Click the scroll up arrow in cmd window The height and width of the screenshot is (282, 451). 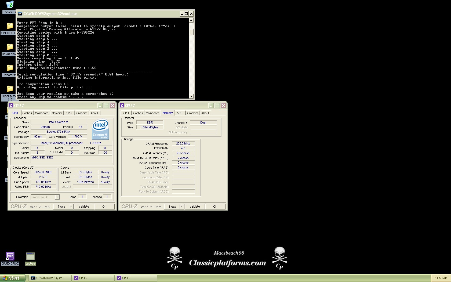(x=191, y=20)
